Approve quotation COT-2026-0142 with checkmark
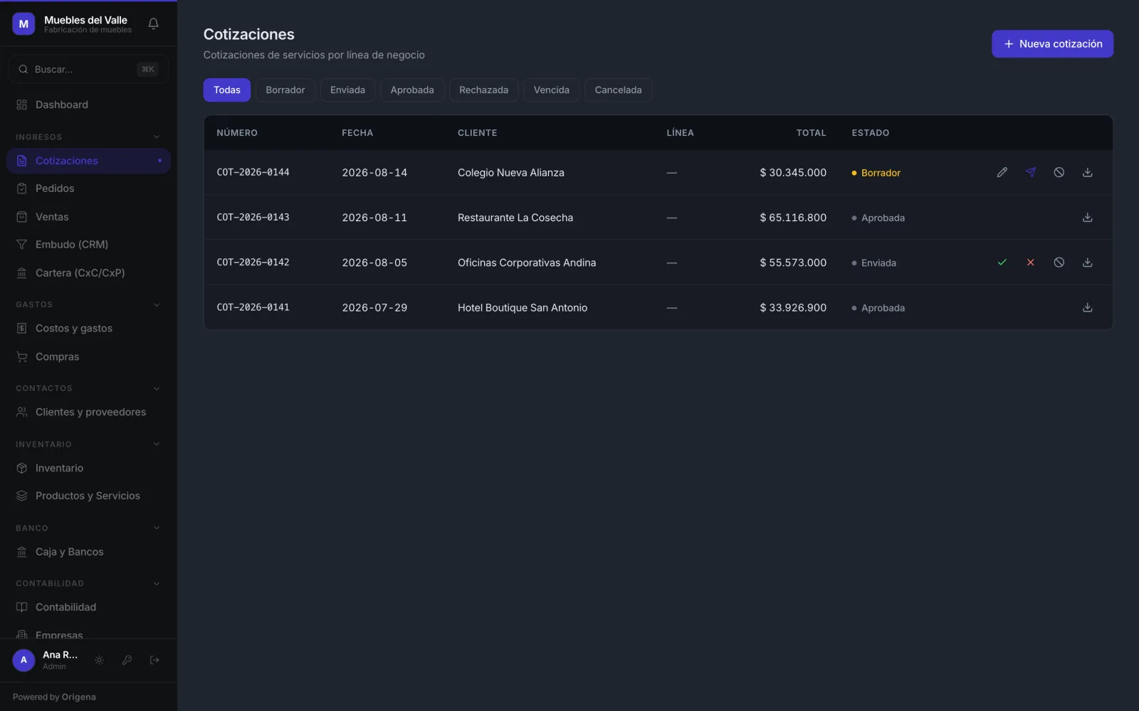The width and height of the screenshot is (1139, 711). coord(1002,262)
